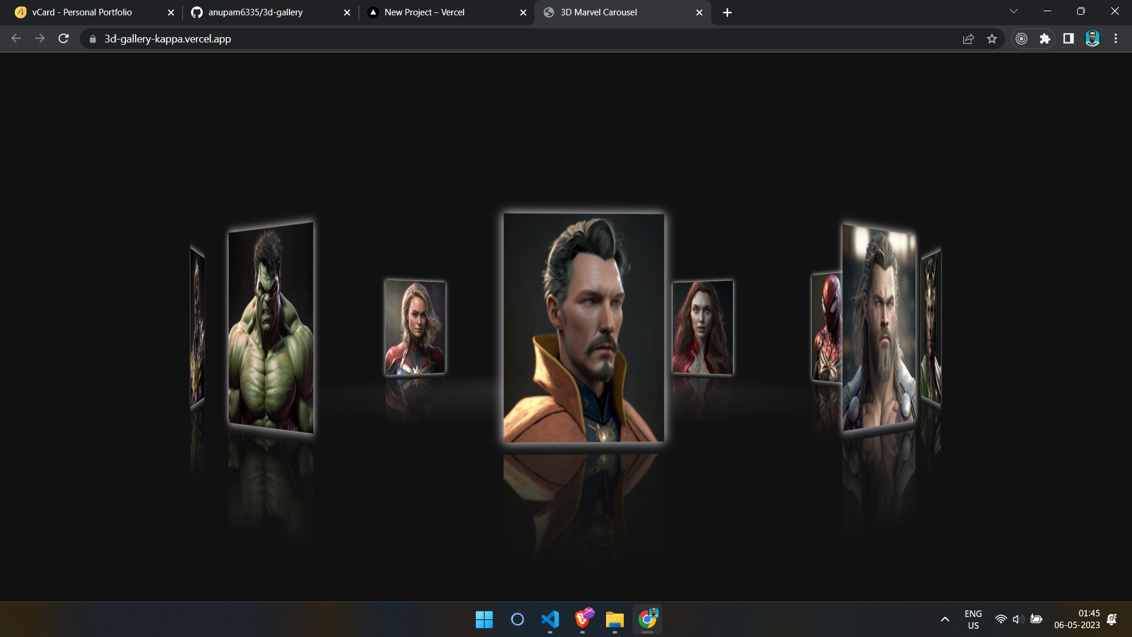Close the New Project – Vercel tab
The image size is (1132, 637).
click(523, 12)
